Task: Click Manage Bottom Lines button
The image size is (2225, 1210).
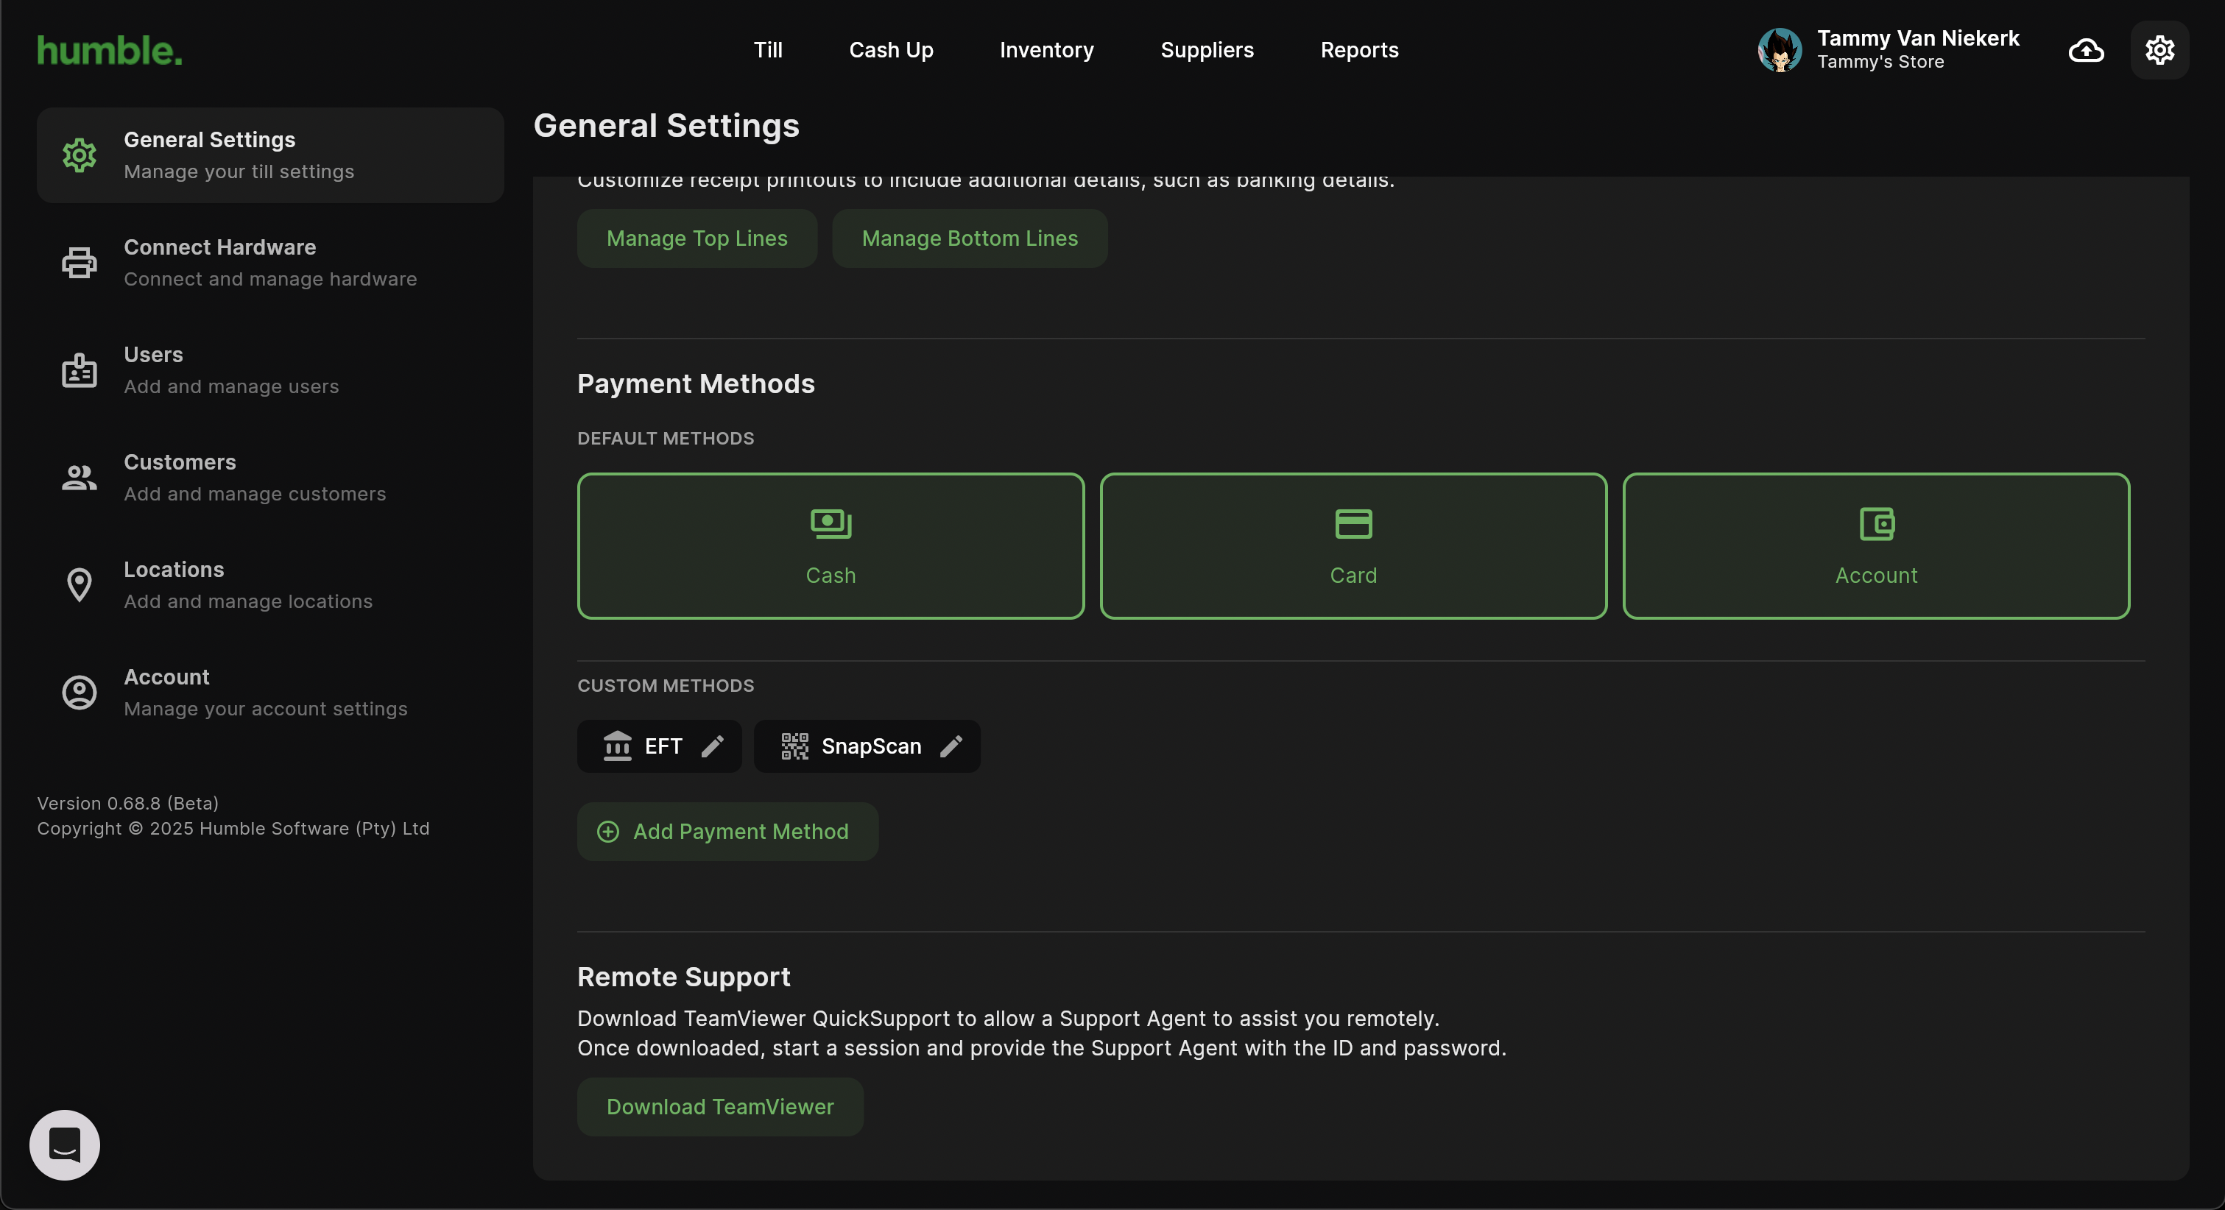Action: pos(970,238)
